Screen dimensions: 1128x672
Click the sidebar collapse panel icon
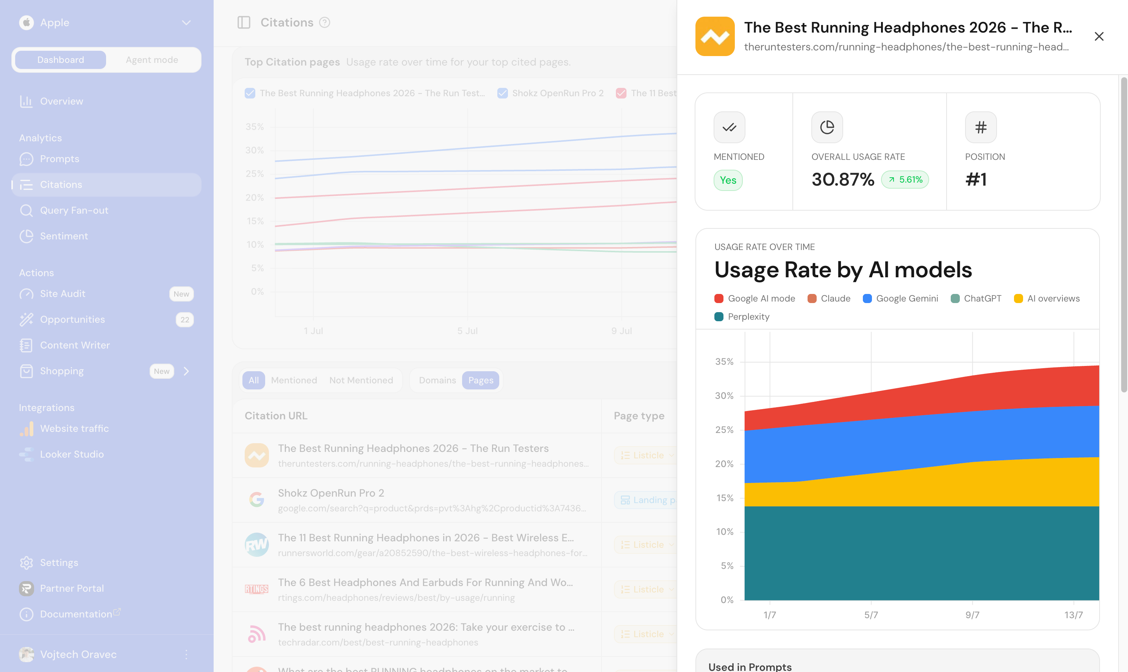pyautogui.click(x=244, y=22)
